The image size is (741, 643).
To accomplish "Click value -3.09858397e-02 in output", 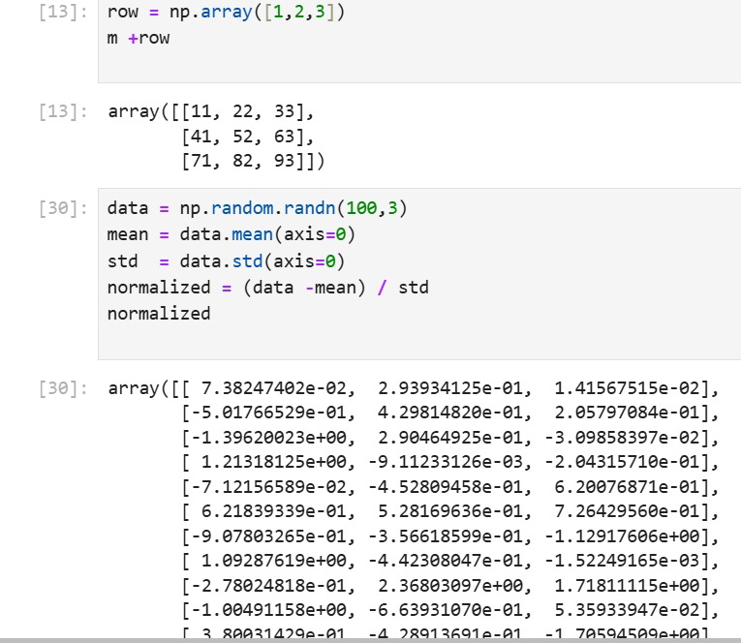I will [x=622, y=438].
